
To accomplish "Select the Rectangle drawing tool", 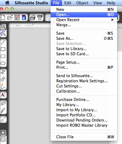I will tap(3, 49).
